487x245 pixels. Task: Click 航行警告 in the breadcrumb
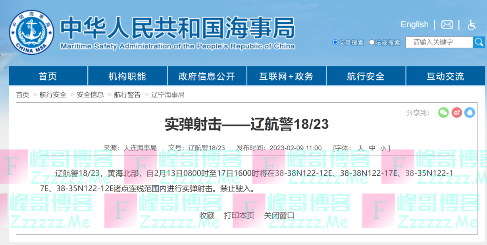tap(127, 95)
